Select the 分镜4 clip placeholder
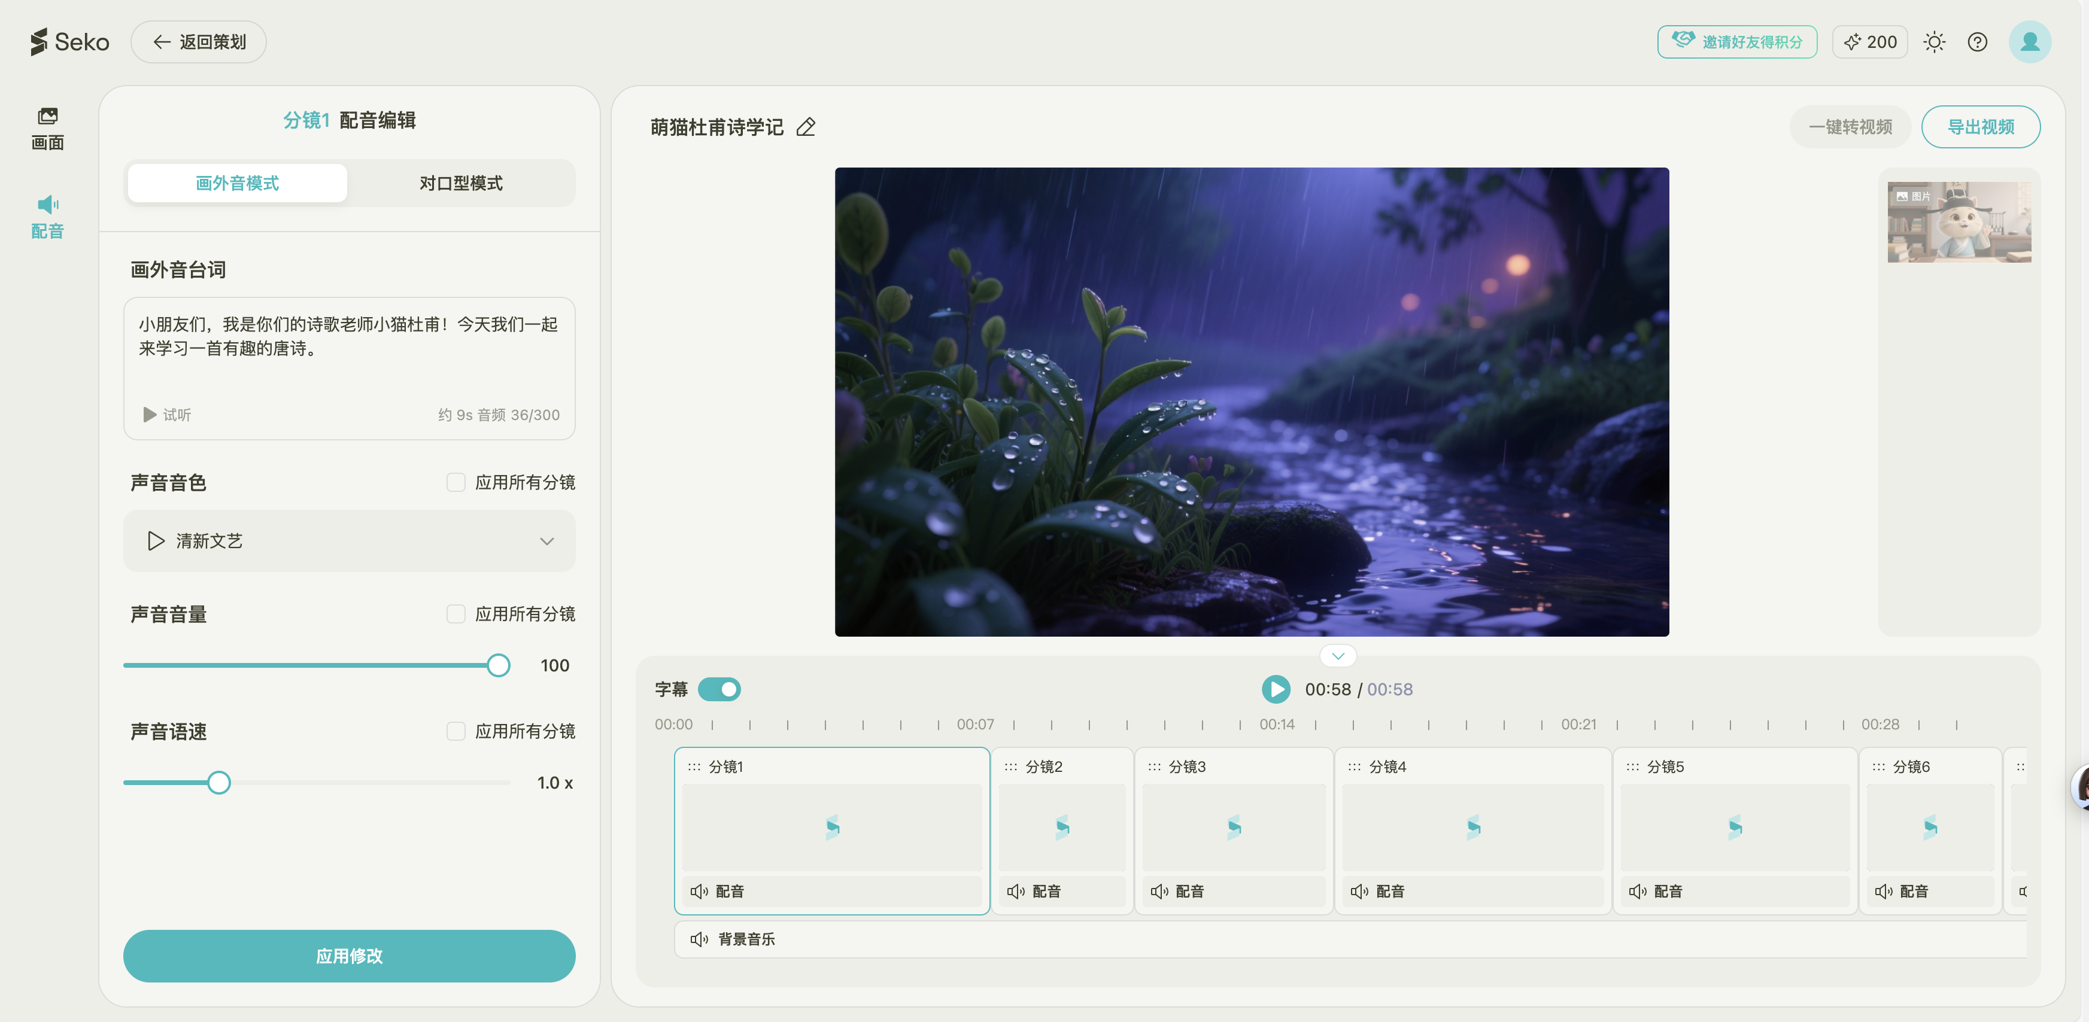2089x1022 pixels. point(1472,827)
